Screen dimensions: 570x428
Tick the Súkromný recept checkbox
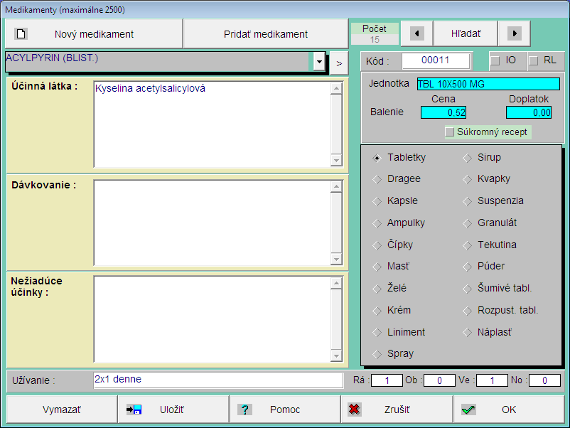pyautogui.click(x=450, y=132)
